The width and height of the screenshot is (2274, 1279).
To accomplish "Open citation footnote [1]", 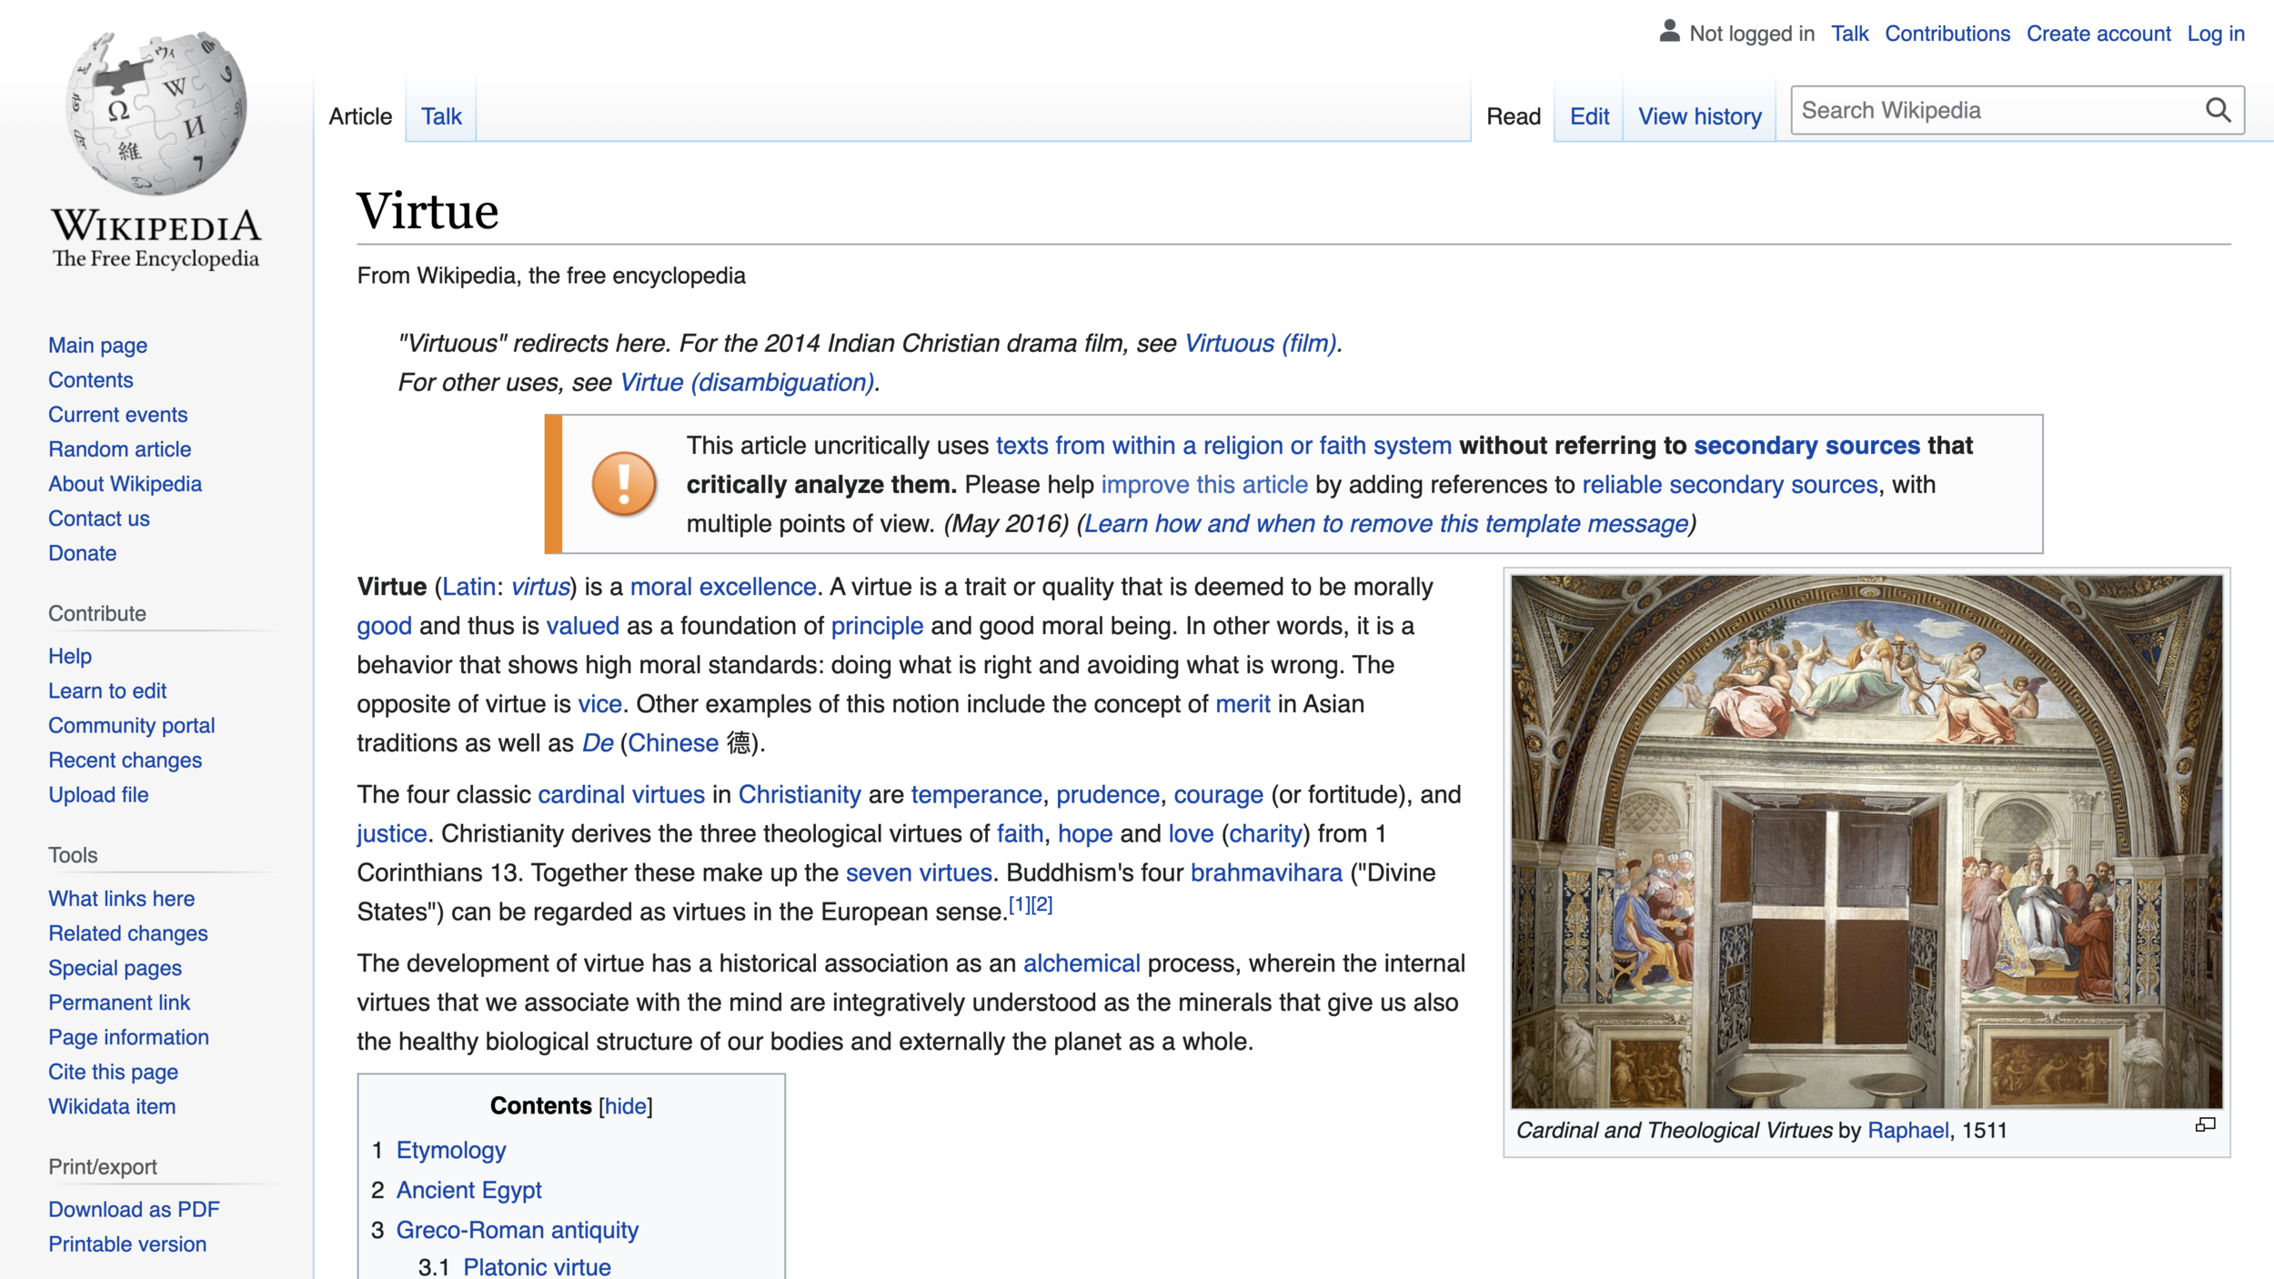I will point(1020,904).
